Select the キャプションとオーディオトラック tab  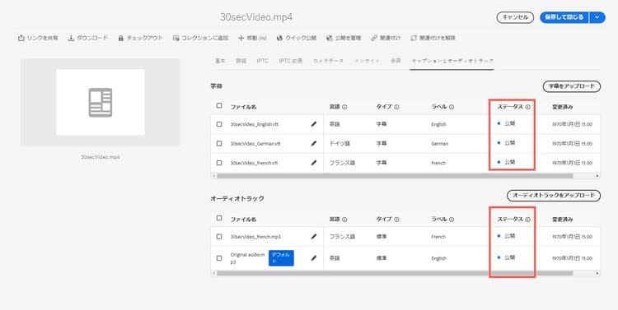click(452, 61)
